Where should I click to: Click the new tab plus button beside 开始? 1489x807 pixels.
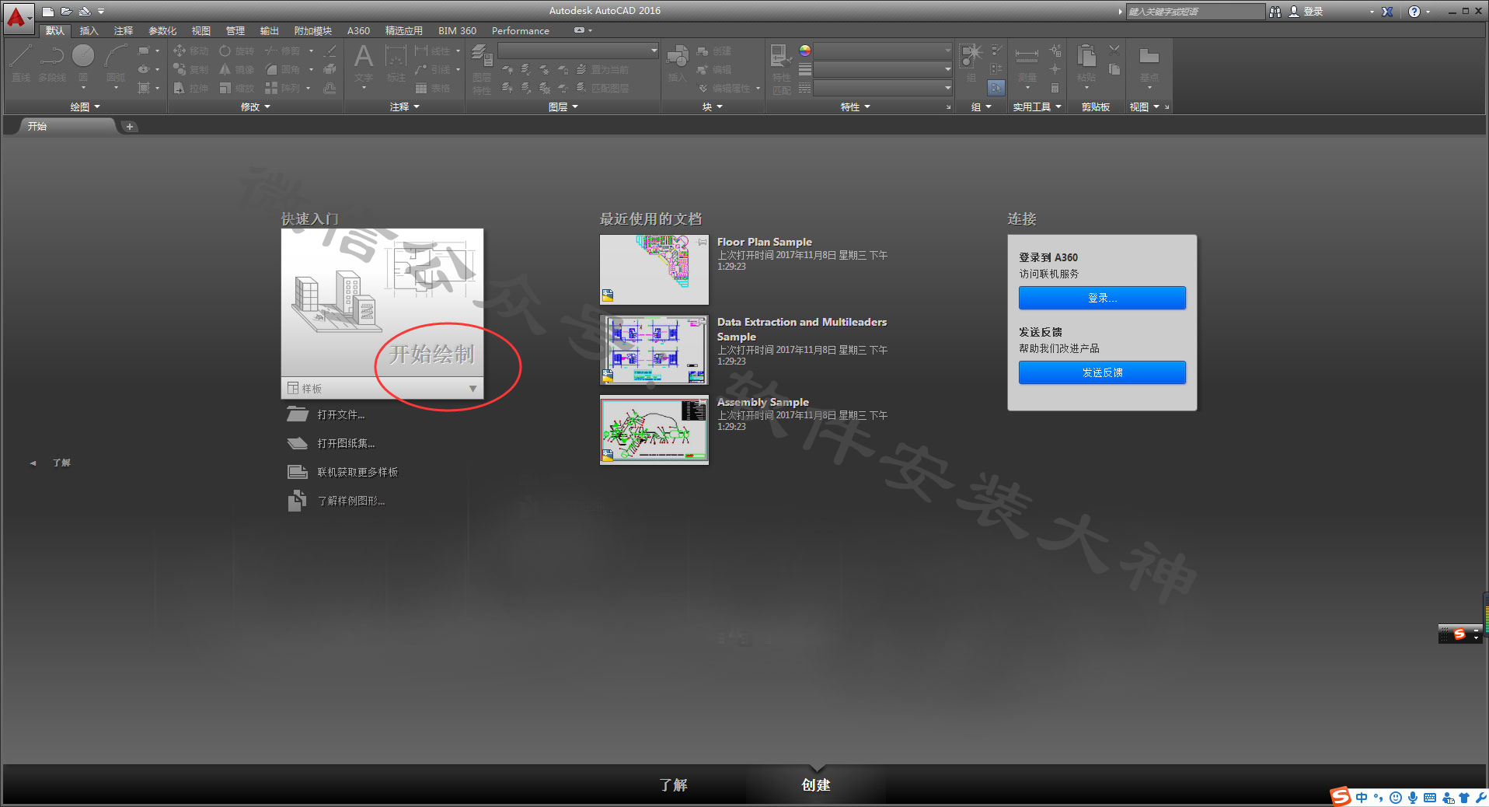pos(130,127)
